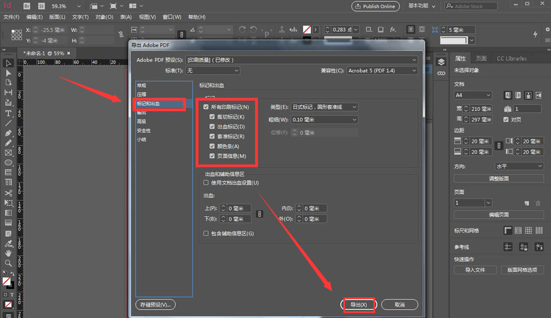This screenshot has width=551, height=318.
Task: Open 标准(T) dropdown
Action: pos(213,71)
